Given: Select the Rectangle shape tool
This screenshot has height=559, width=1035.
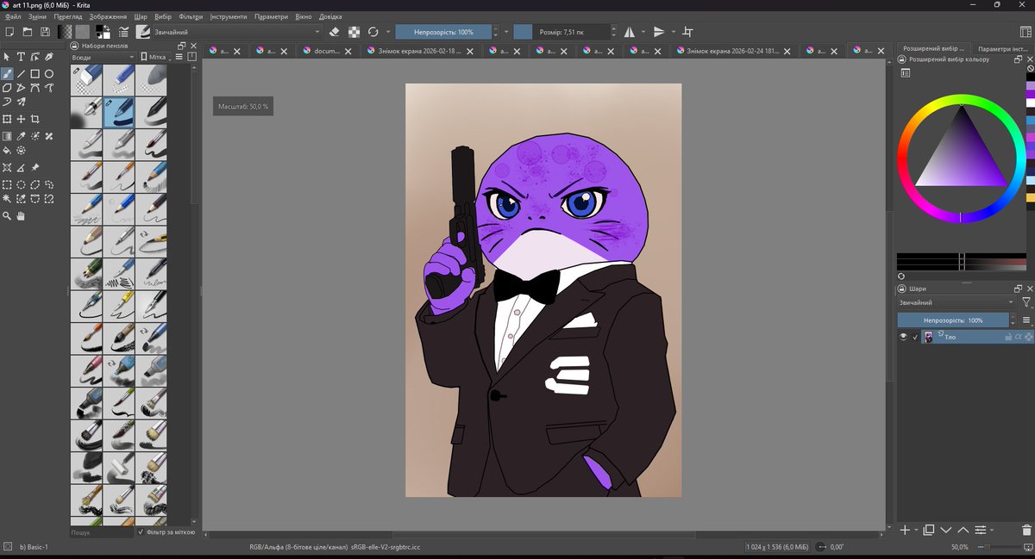Looking at the screenshot, I should pos(34,74).
